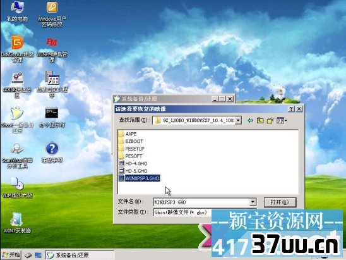Expand the file name combo box arrow

(253, 202)
